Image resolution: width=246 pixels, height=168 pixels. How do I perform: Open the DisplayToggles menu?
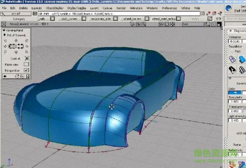pos(77,8)
